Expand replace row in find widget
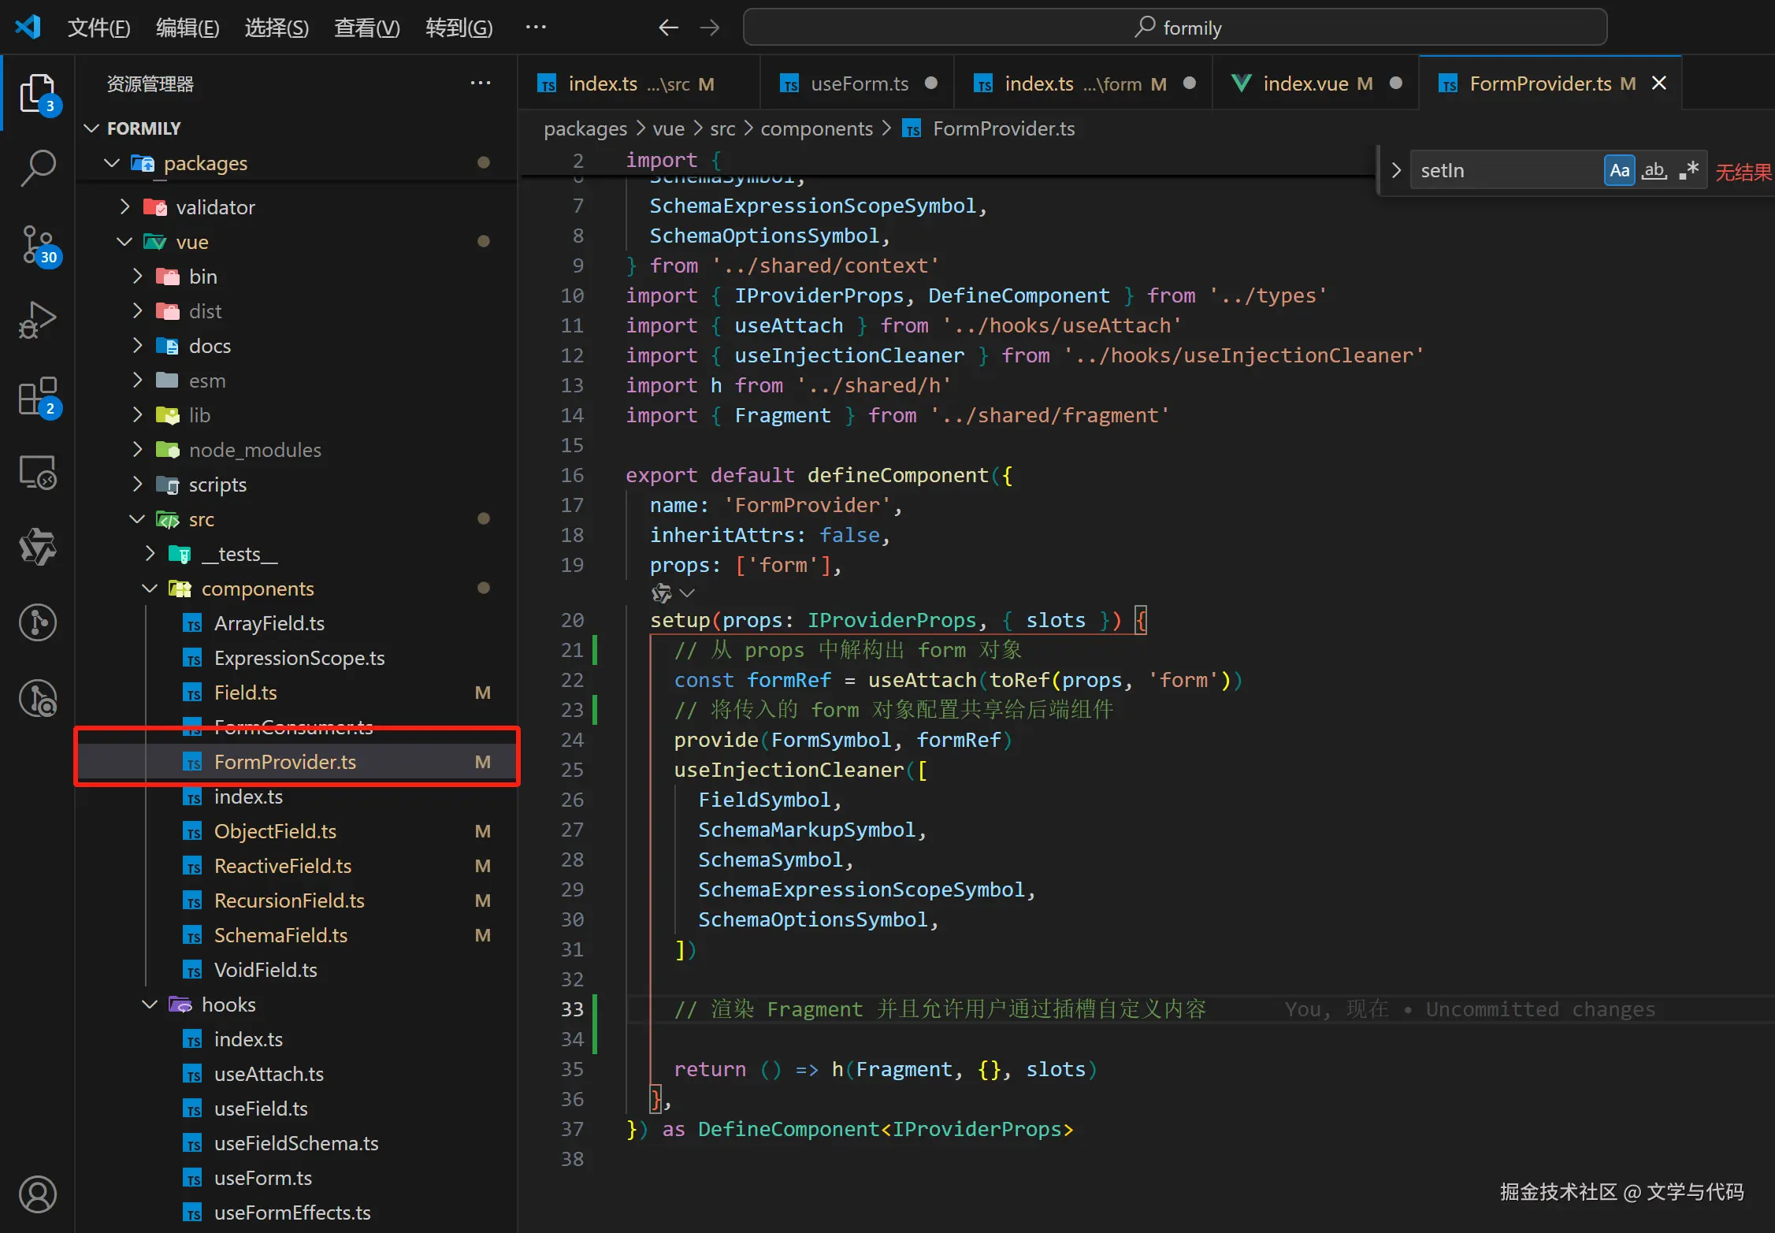Screen dimensions: 1775x1233 click(1396, 171)
